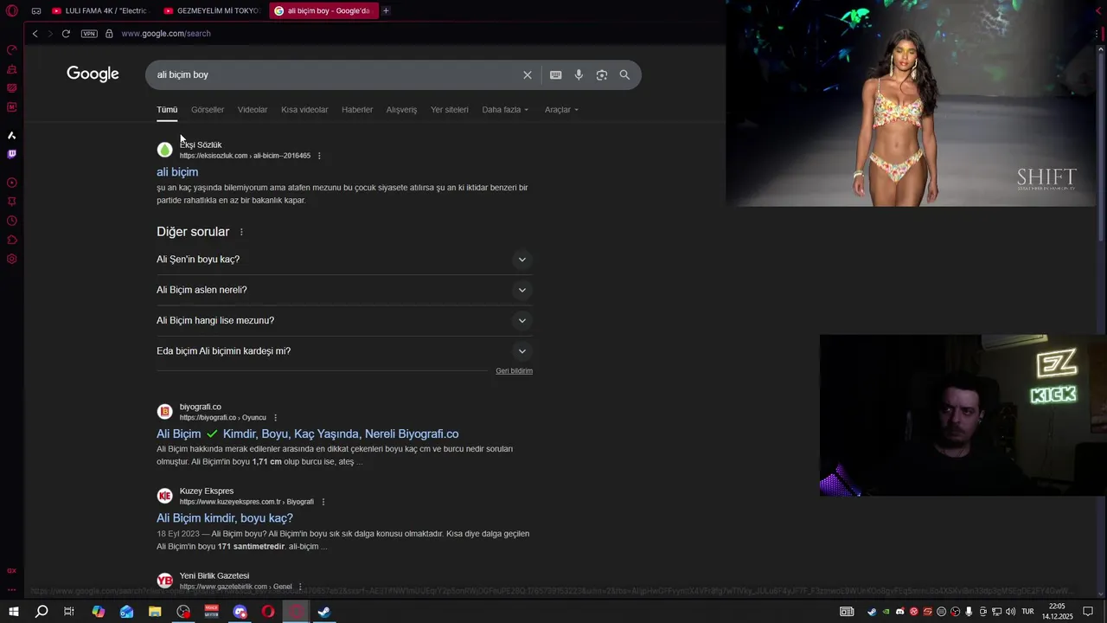This screenshot has height=623, width=1107.
Task: Click the TUR language indicator in tray
Action: click(1028, 612)
